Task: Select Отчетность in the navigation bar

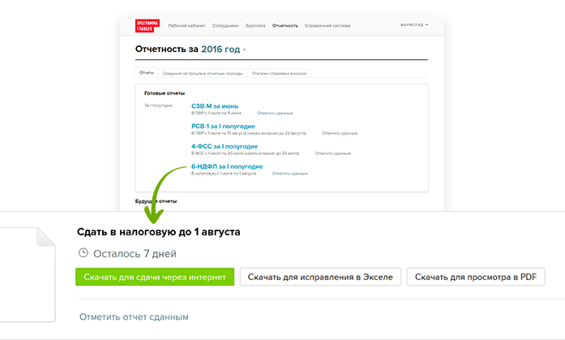Action: (x=286, y=26)
